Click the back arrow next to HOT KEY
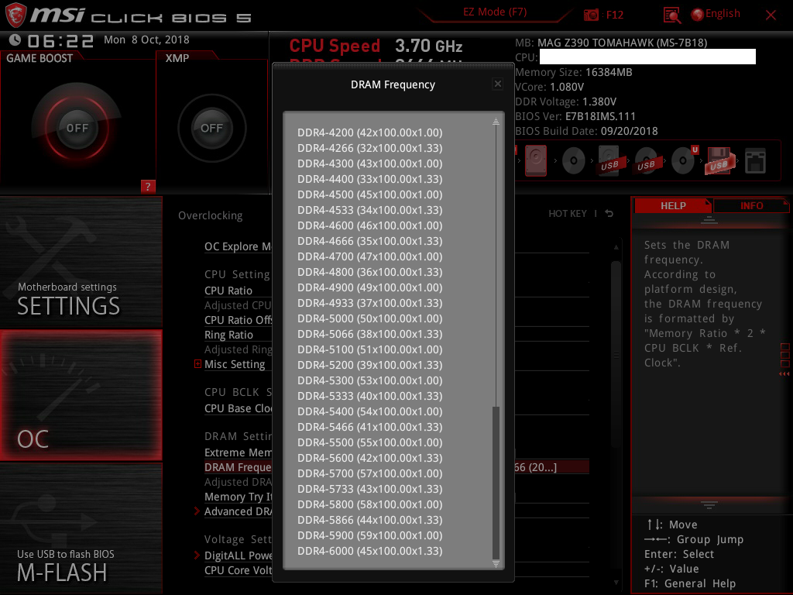 click(x=609, y=214)
